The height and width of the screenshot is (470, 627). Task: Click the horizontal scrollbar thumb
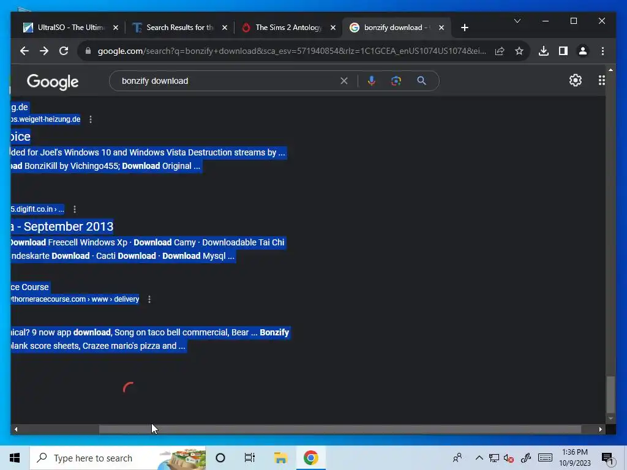pyautogui.click(x=340, y=429)
